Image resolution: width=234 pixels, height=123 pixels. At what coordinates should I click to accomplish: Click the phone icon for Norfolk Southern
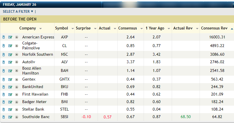coord(3,55)
